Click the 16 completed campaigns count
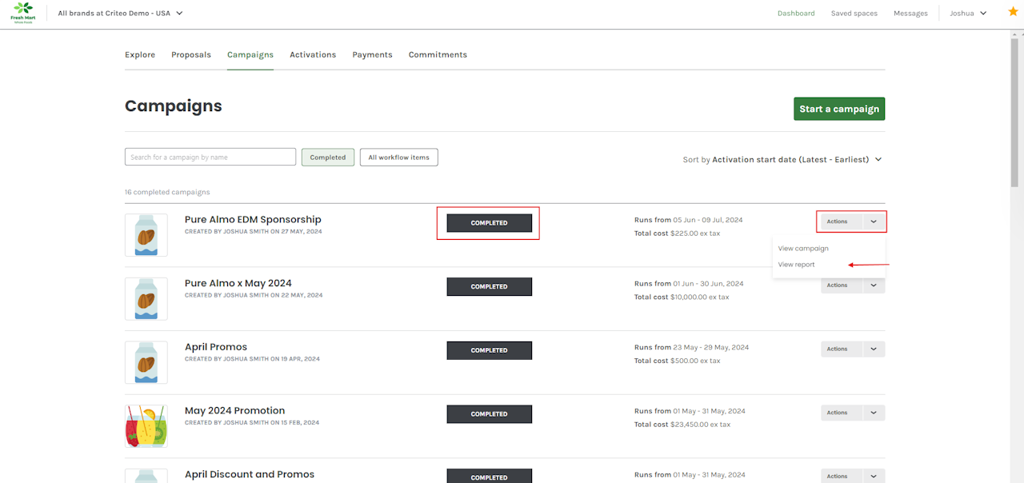The height and width of the screenshot is (483, 1024). [x=167, y=192]
